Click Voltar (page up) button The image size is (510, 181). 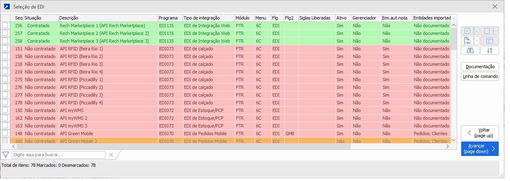tap(480, 133)
